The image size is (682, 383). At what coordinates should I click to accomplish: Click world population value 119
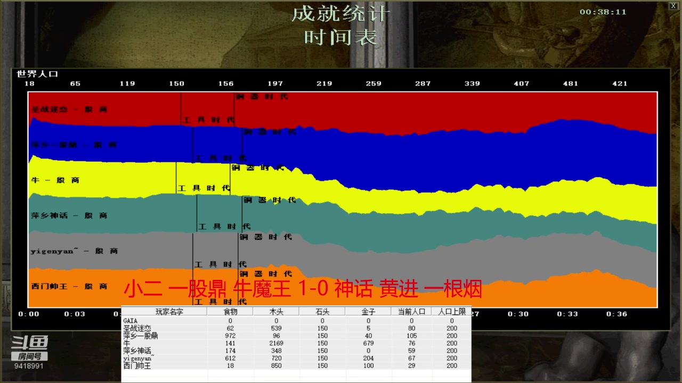coord(127,84)
